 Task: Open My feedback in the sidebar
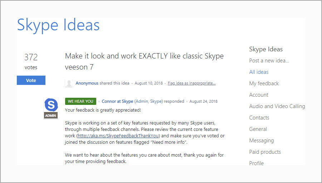(x=264, y=83)
